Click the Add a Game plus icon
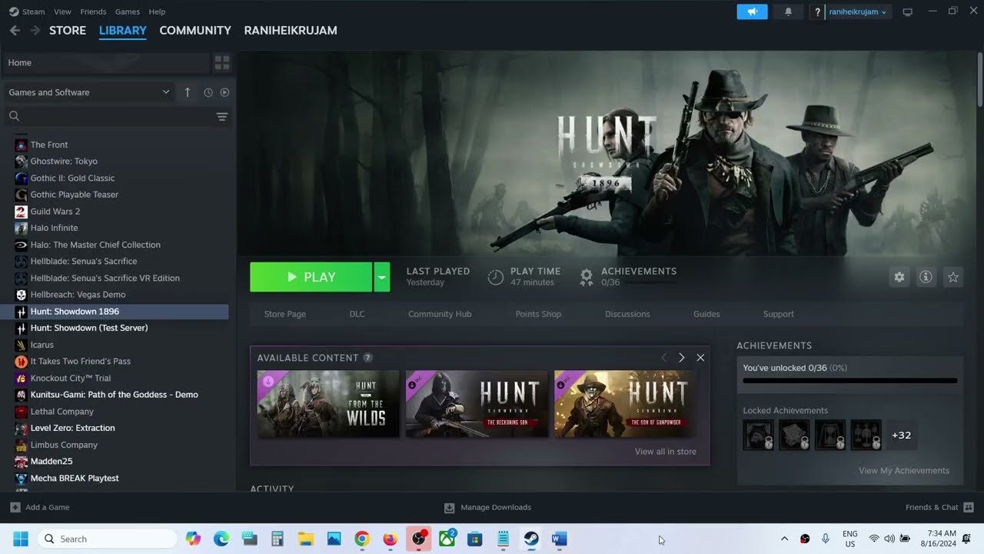The height and width of the screenshot is (554, 984). pyautogui.click(x=15, y=507)
